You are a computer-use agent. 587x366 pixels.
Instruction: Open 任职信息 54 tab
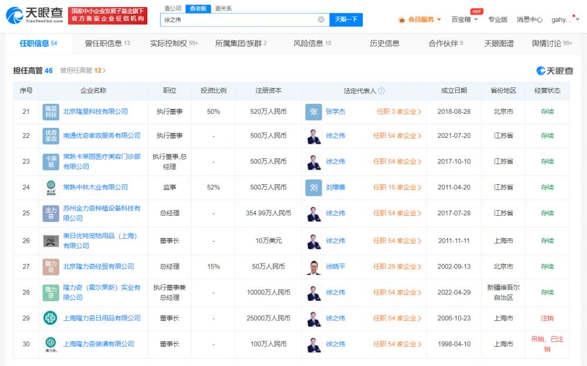click(x=38, y=43)
